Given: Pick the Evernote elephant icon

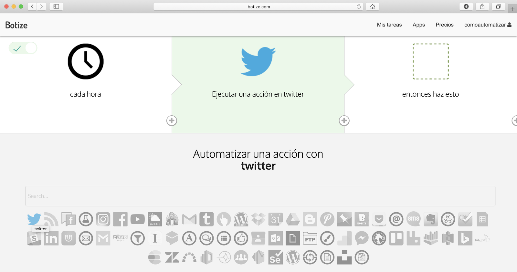Looking at the screenshot, I should pyautogui.click(x=431, y=219).
